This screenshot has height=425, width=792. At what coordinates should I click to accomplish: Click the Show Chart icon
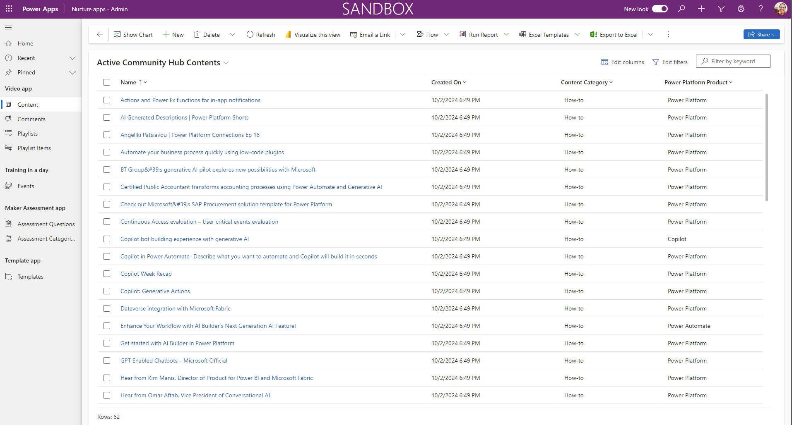point(117,35)
